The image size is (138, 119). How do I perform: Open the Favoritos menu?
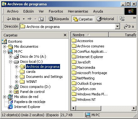click(x=56, y=11)
